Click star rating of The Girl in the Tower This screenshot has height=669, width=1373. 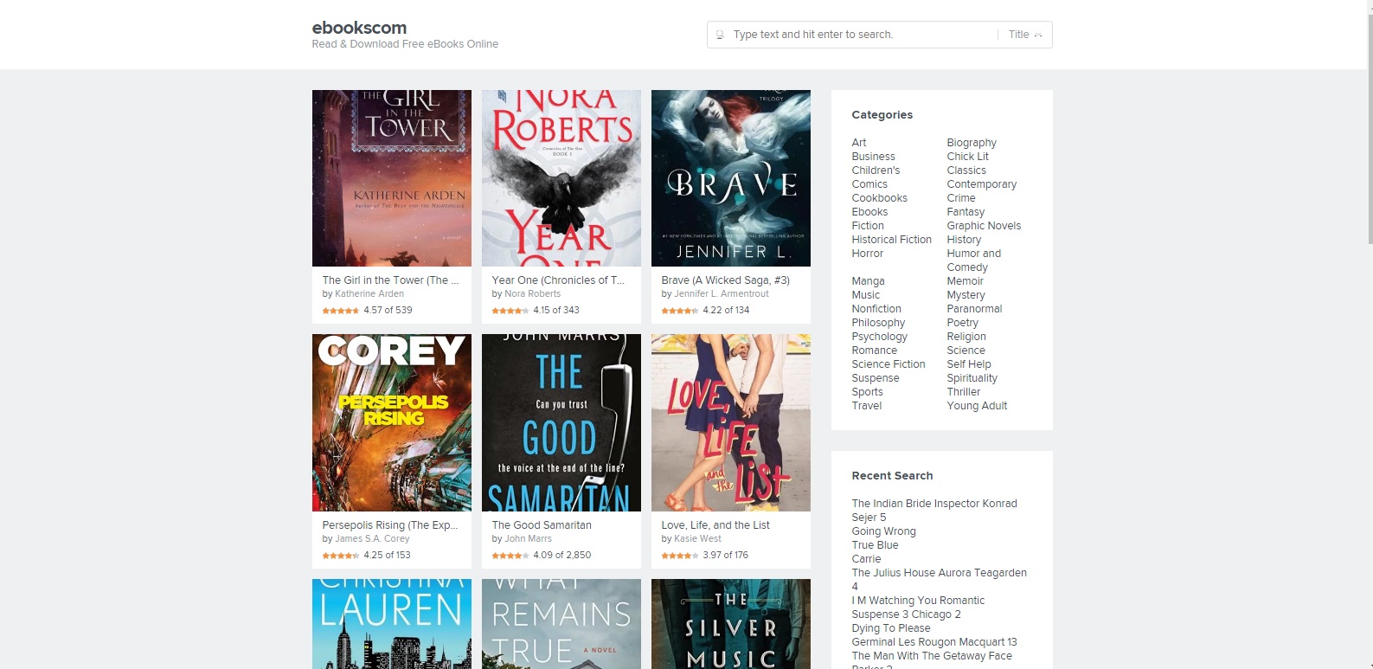point(341,311)
